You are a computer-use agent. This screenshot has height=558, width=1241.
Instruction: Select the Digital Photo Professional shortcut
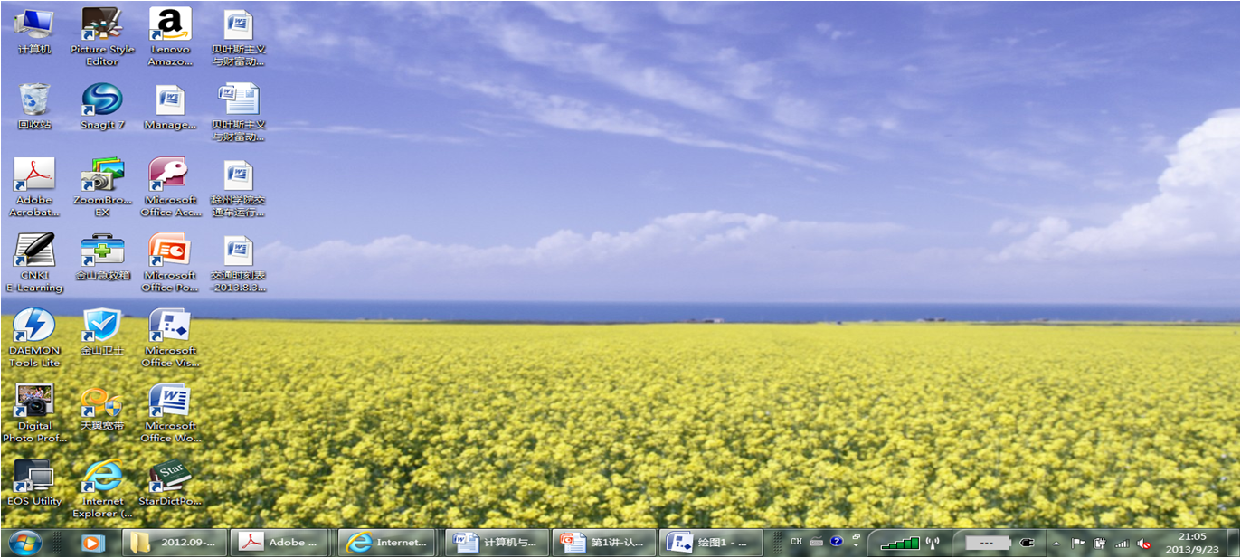click(34, 412)
